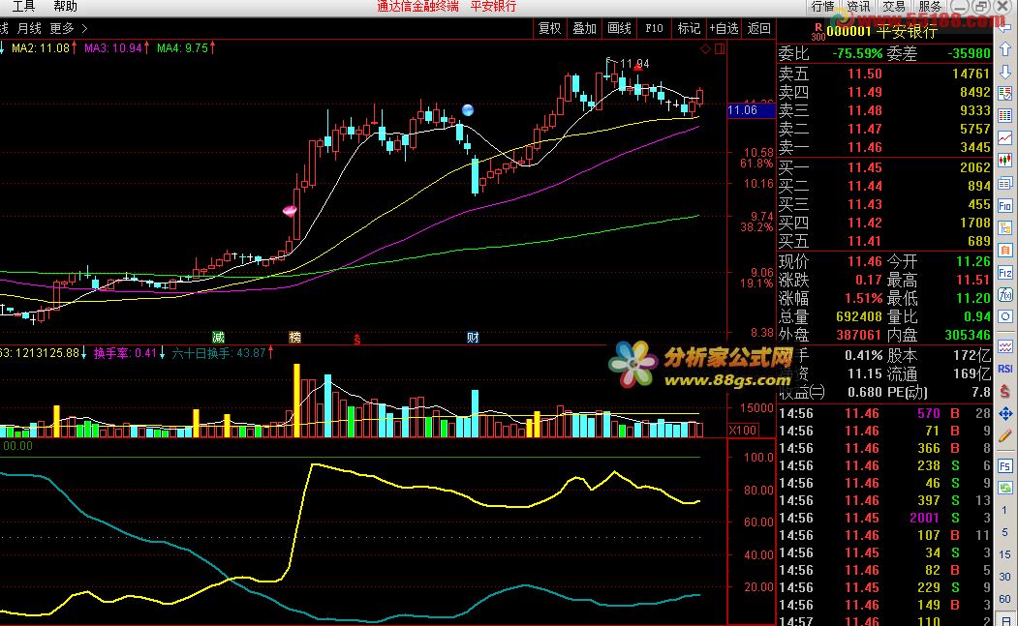1018x626 pixels.
Task: Click the F10 info sidebar icon
Action: (1005, 206)
